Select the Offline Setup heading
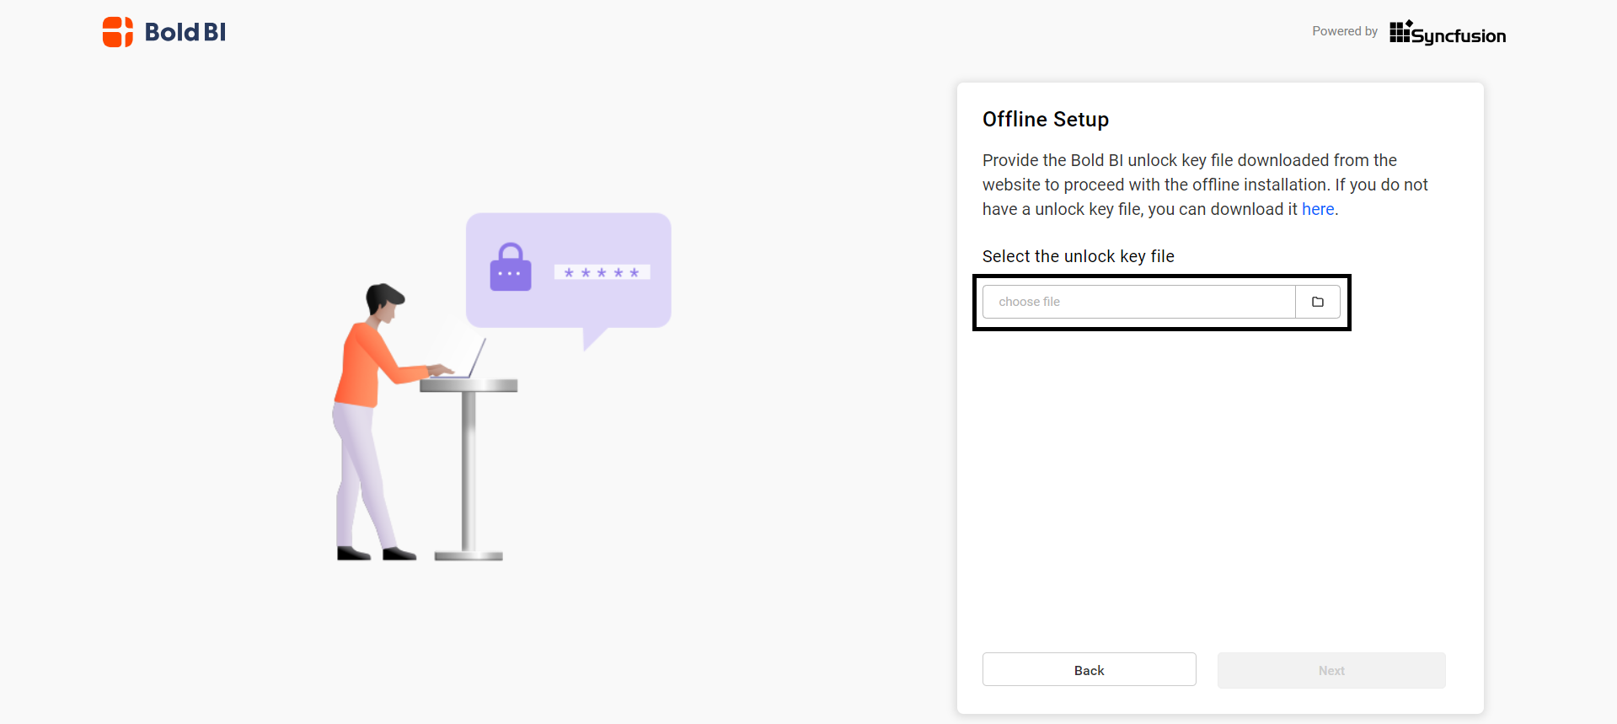The height and width of the screenshot is (724, 1617). (x=1045, y=119)
